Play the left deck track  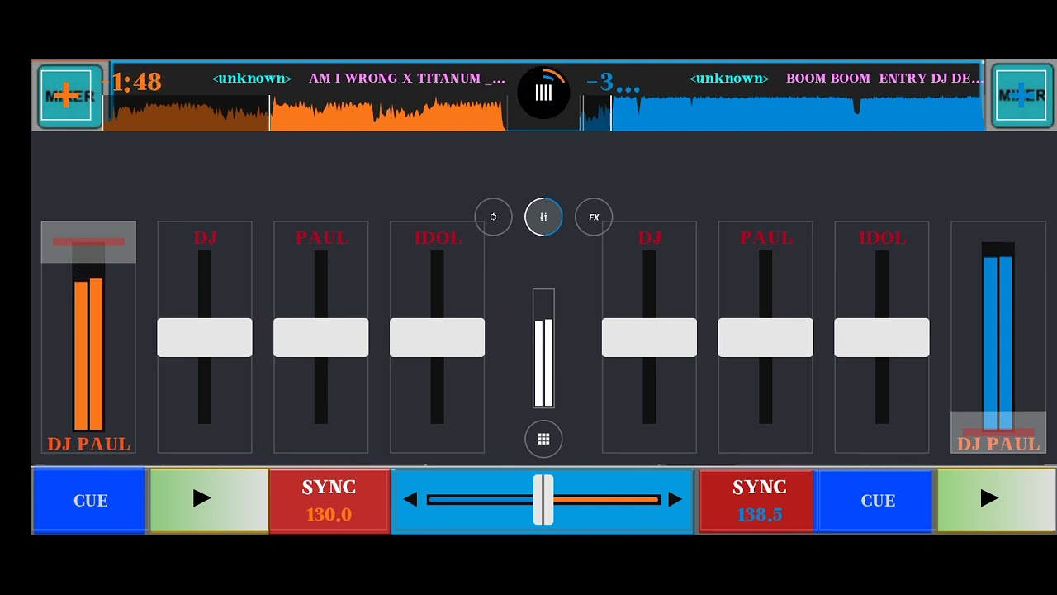pos(209,500)
